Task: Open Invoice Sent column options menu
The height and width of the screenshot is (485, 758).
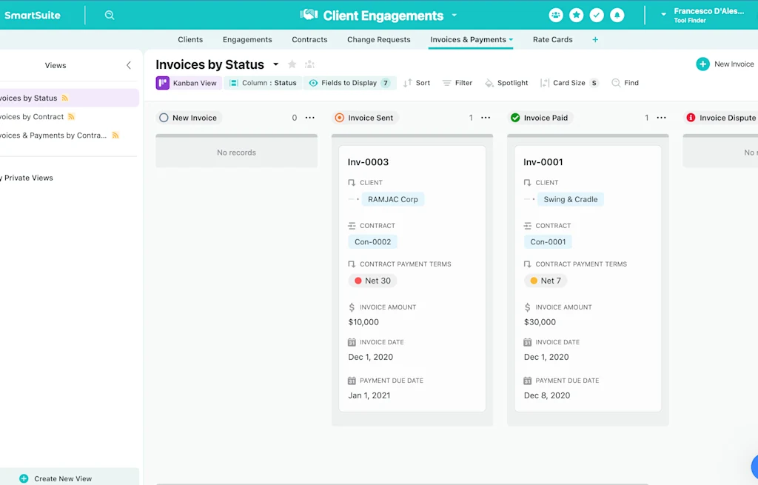Action: coord(486,118)
